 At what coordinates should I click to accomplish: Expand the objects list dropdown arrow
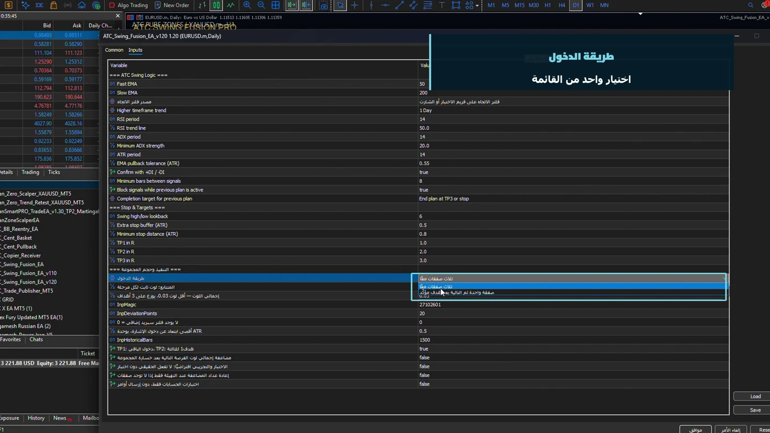point(477,5)
